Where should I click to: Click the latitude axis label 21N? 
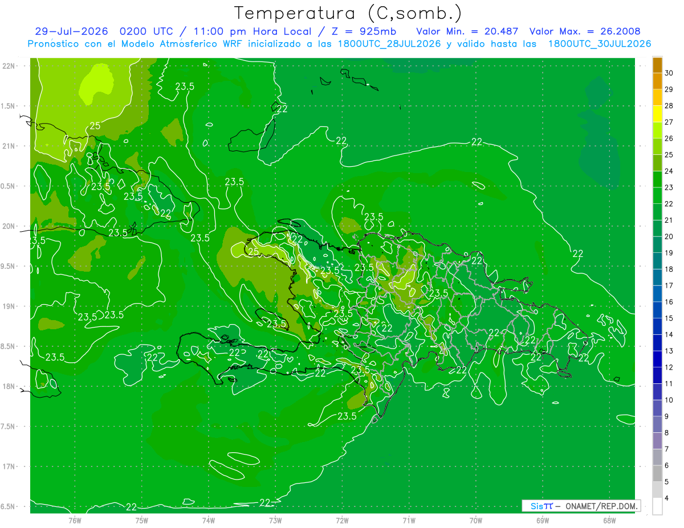[9, 146]
